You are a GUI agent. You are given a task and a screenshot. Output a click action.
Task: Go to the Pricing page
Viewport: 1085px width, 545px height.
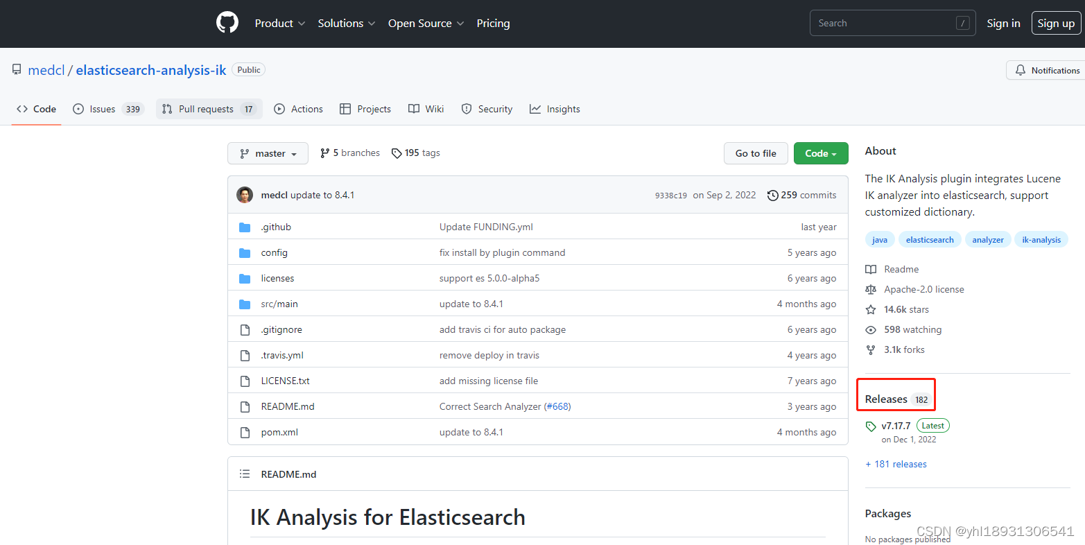pos(493,23)
